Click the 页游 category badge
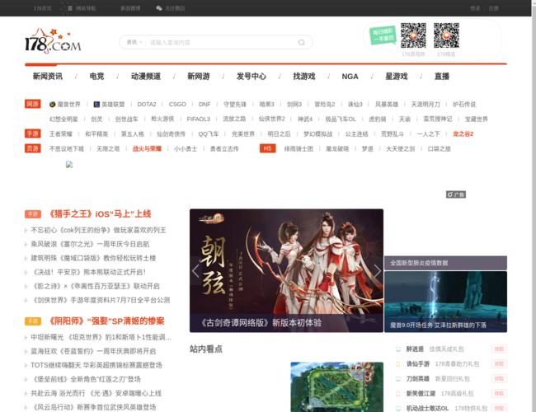536x412 pixels. [x=33, y=148]
